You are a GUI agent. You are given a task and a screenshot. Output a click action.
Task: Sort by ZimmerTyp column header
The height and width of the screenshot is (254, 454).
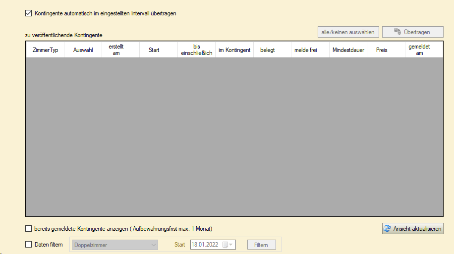(x=45, y=50)
